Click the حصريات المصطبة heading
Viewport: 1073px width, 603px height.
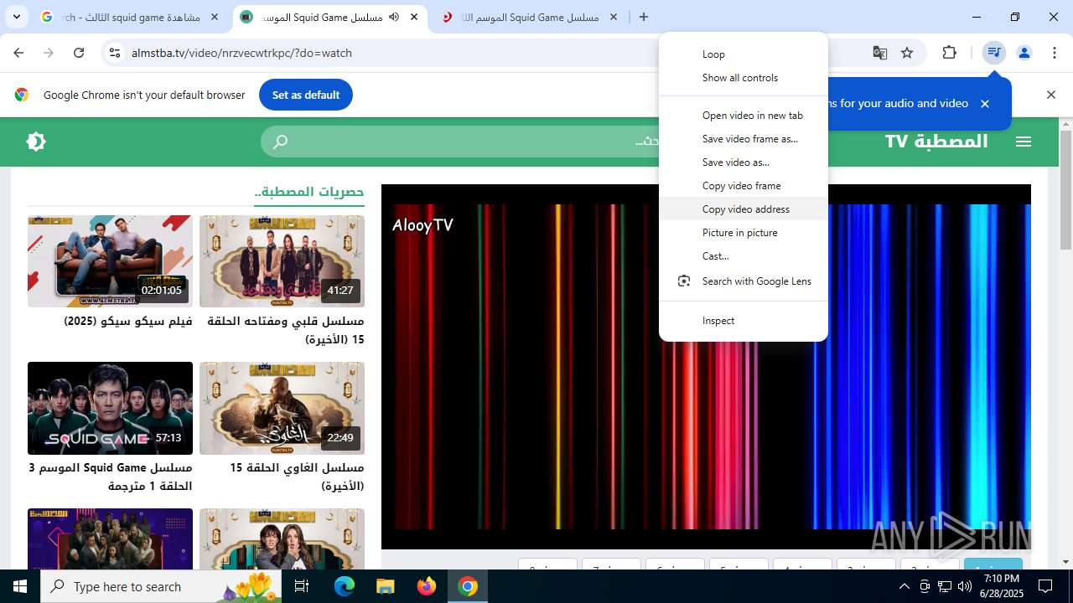coord(309,193)
